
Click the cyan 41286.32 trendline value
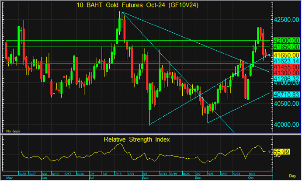287,79
